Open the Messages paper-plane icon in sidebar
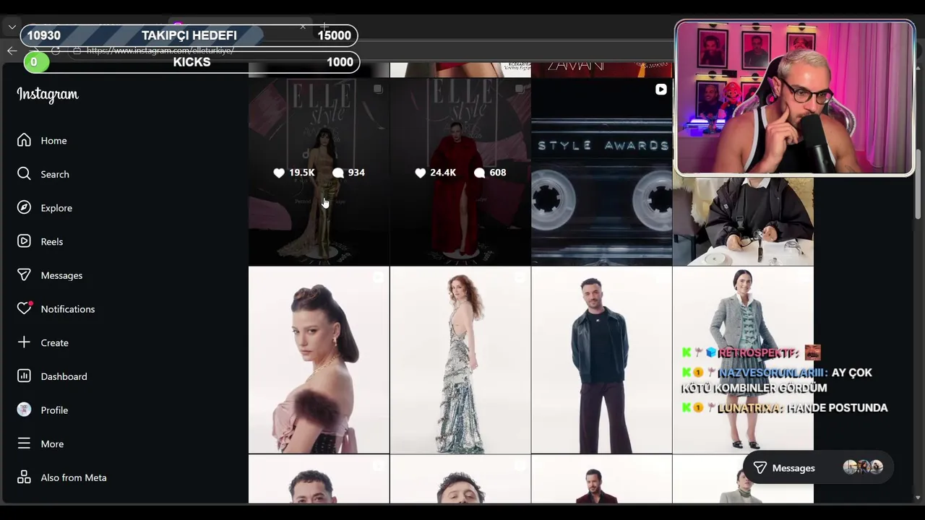The image size is (925, 520). click(x=24, y=275)
